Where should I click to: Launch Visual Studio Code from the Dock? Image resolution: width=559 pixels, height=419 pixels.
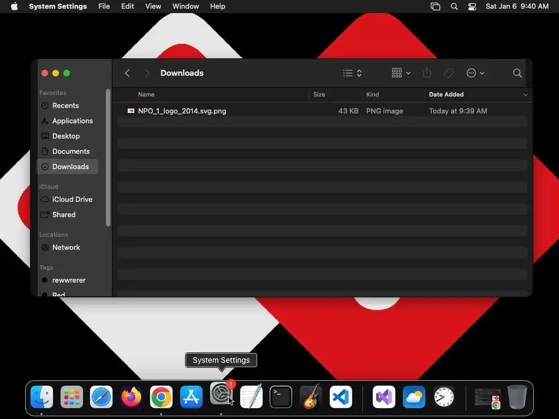click(x=341, y=397)
